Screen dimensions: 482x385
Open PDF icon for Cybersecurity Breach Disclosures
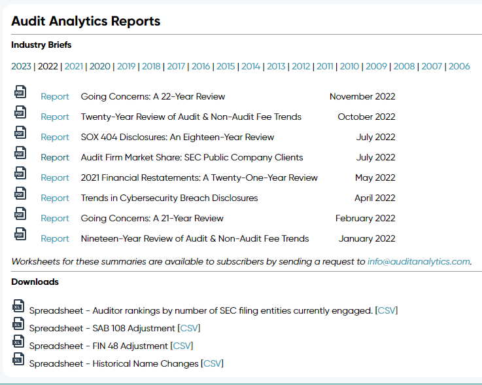point(20,194)
